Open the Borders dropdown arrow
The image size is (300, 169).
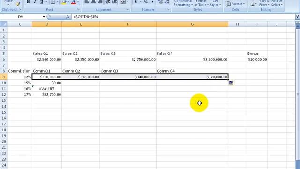pos(57,2)
